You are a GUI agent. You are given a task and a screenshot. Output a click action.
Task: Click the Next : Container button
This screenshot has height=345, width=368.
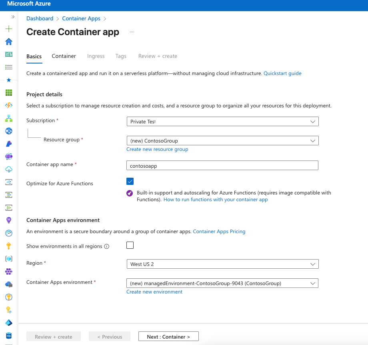click(168, 337)
